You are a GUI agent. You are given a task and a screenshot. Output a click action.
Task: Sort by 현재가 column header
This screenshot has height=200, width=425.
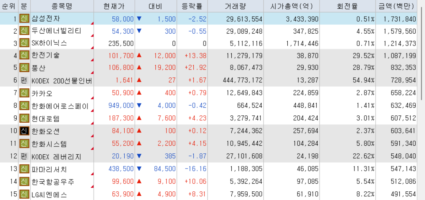[114, 6]
